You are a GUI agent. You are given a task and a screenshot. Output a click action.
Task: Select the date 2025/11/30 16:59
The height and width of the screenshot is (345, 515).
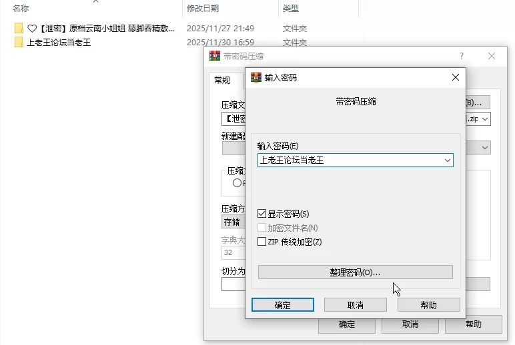(220, 43)
